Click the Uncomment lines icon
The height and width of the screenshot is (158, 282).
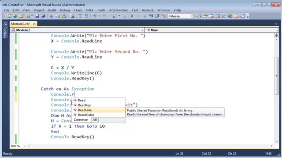(x=86, y=16)
